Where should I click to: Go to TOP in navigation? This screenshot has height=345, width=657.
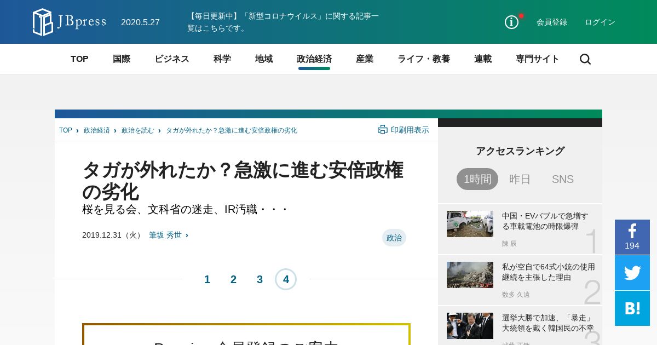[79, 59]
